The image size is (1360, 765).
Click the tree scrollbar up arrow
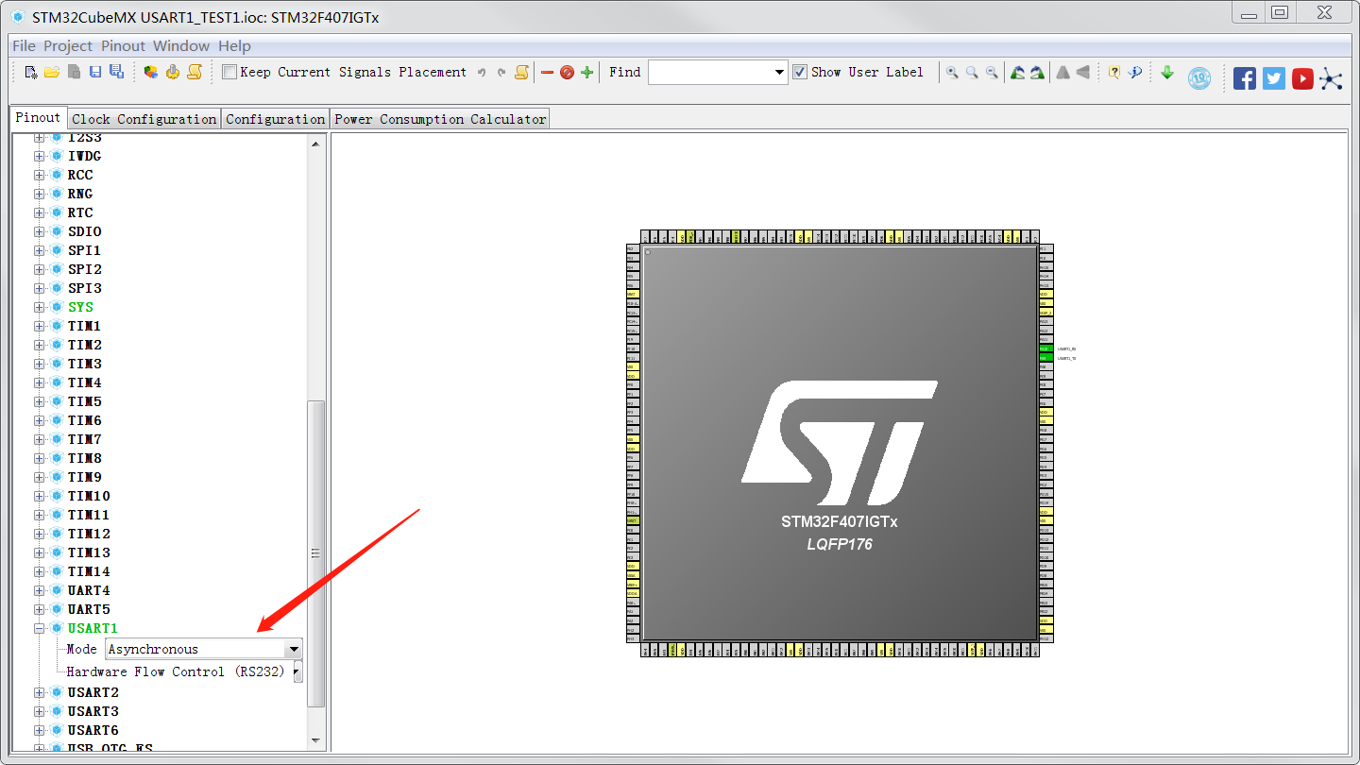click(316, 143)
